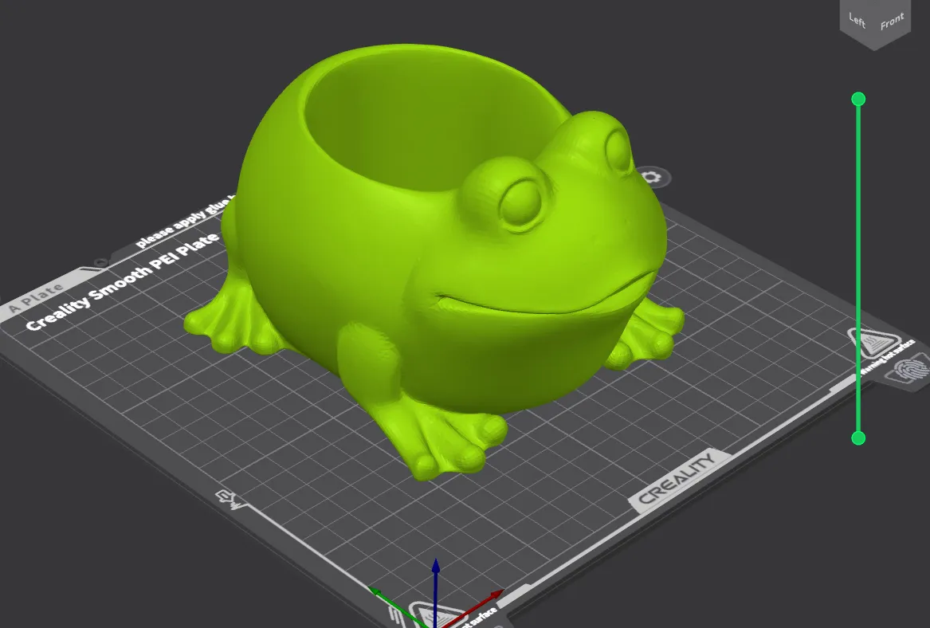Click the Front face of the view cube

[x=893, y=21]
